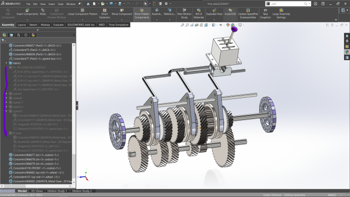Click the Print icon
The height and width of the screenshot is (197, 350).
120,4
